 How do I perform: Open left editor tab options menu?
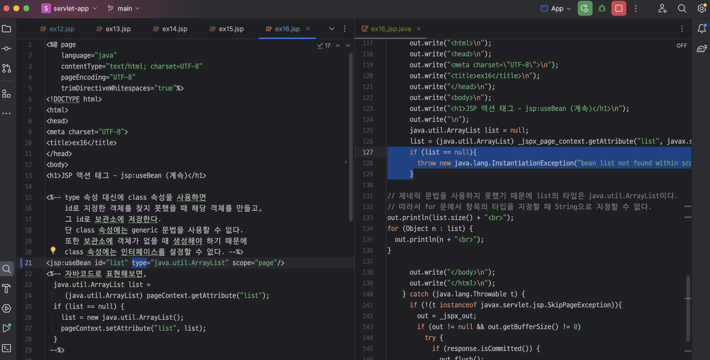pyautogui.click(x=344, y=29)
